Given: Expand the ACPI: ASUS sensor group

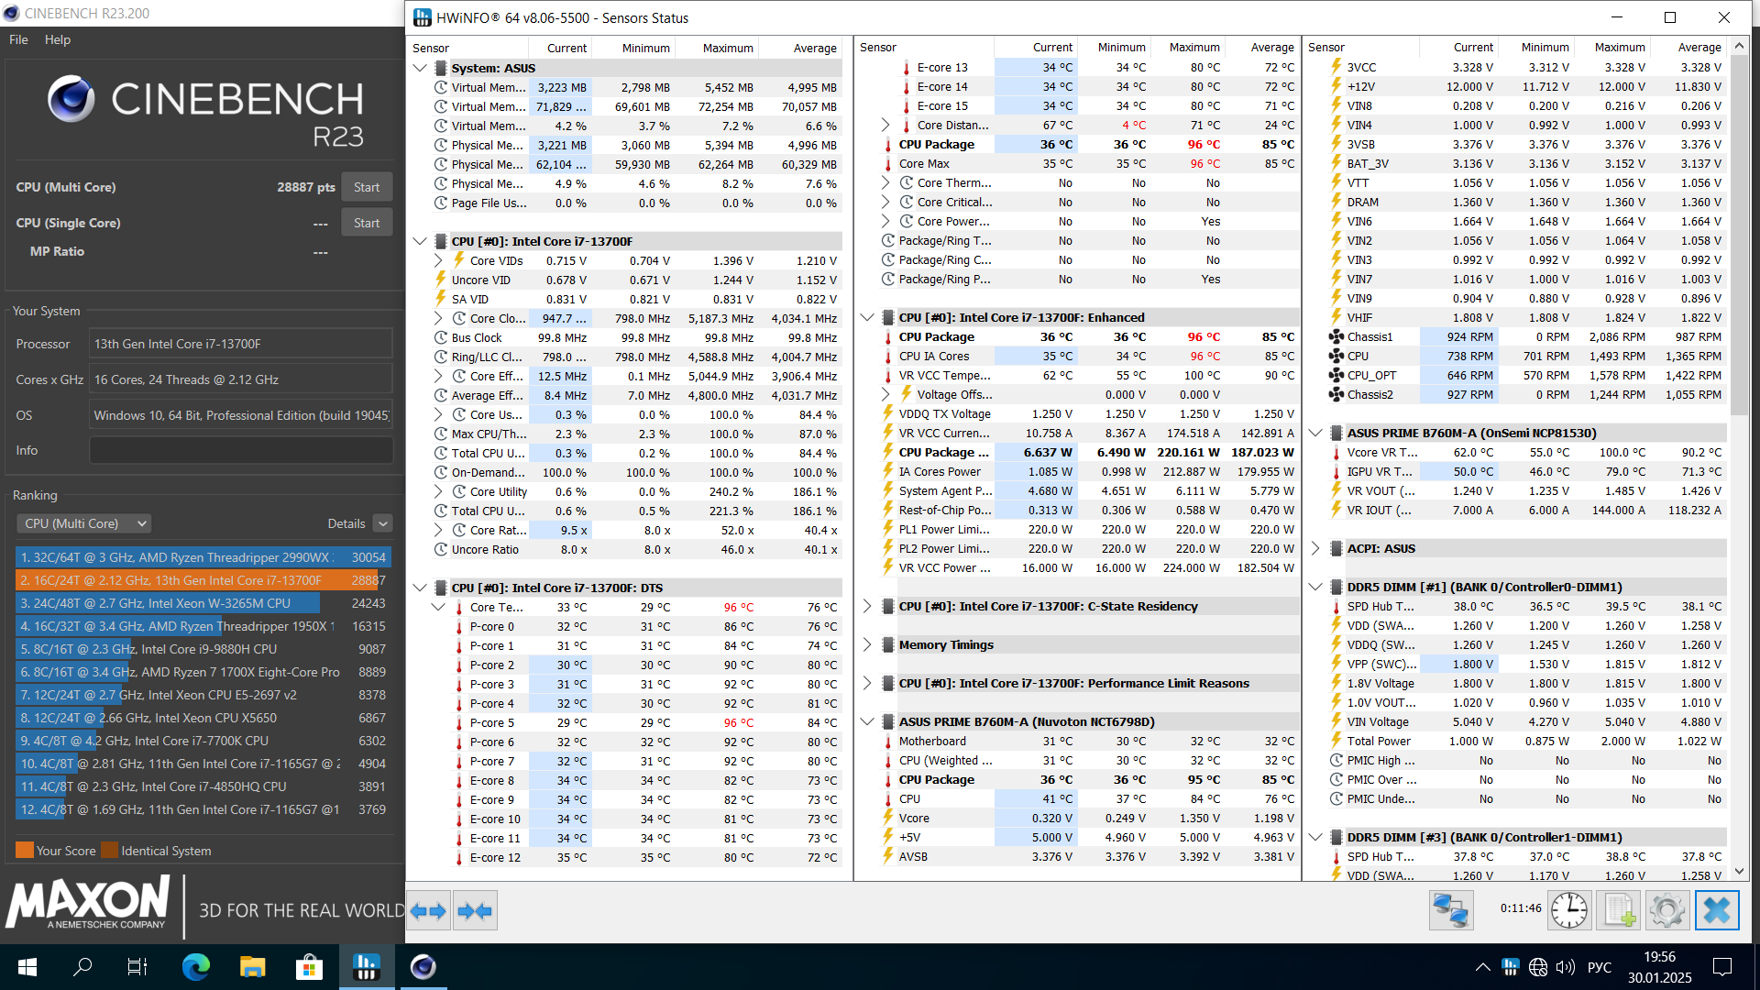Looking at the screenshot, I should click(x=1315, y=548).
